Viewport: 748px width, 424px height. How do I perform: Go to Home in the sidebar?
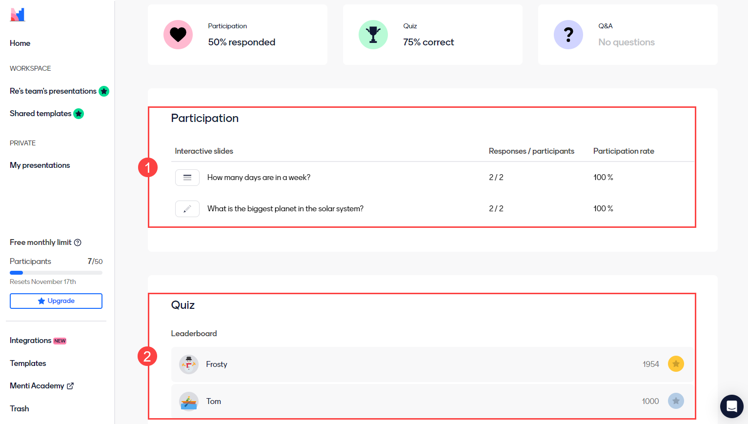20,43
